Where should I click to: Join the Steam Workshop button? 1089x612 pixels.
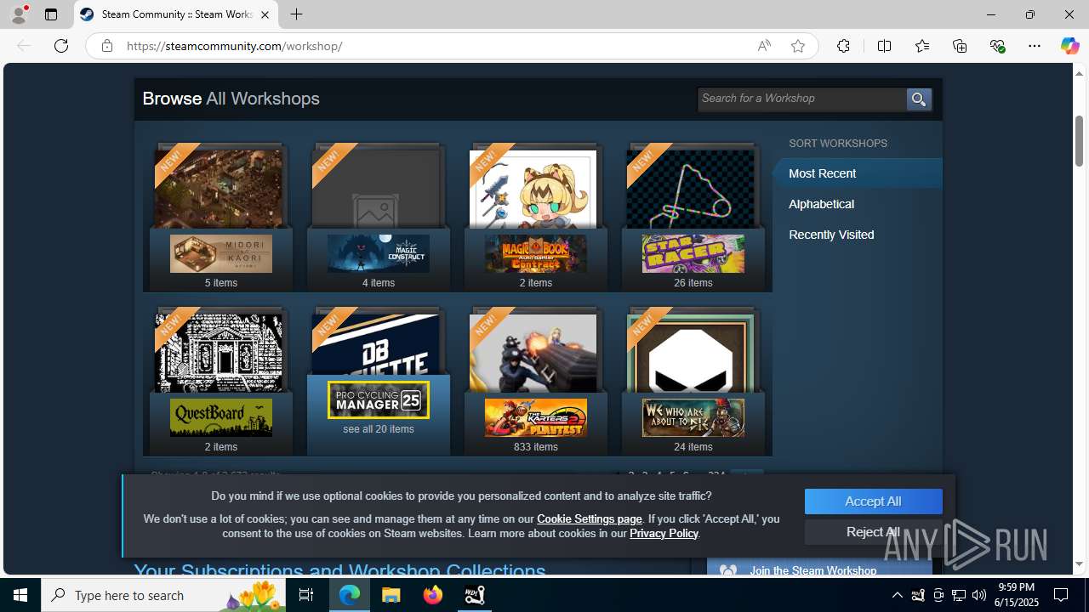click(x=819, y=569)
